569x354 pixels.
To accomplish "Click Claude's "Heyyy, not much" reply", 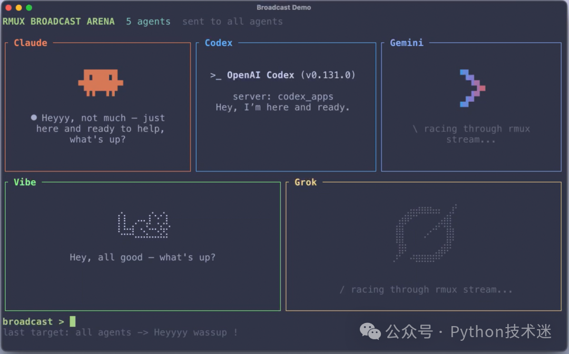I will [98, 129].
